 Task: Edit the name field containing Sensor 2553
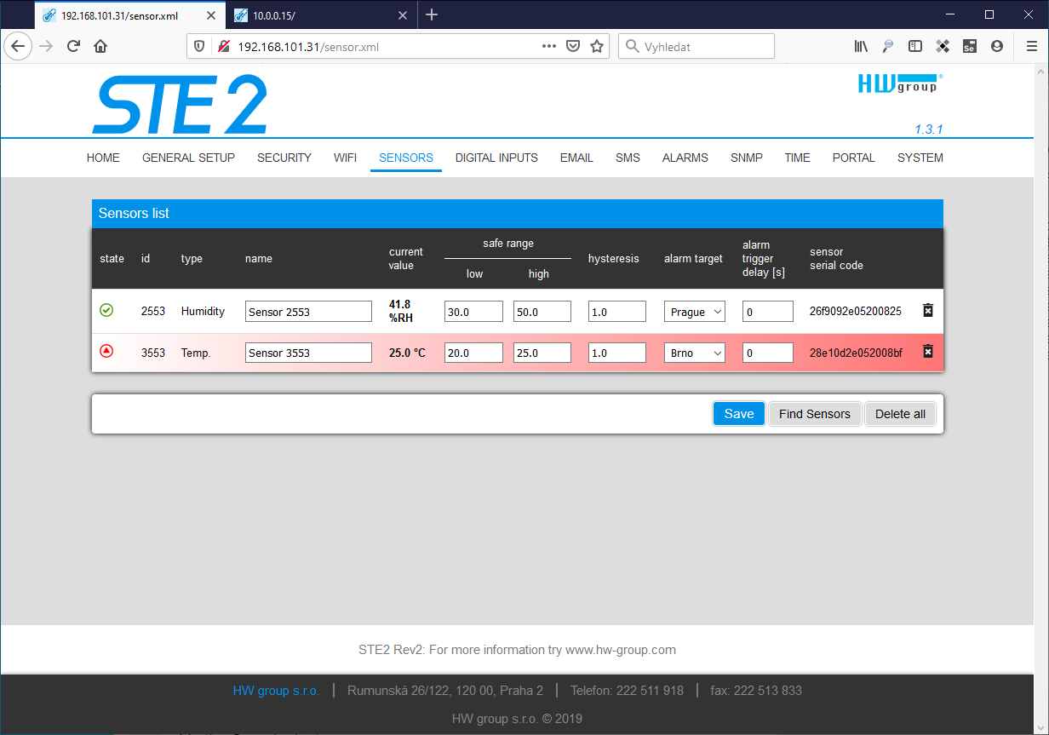[308, 312]
